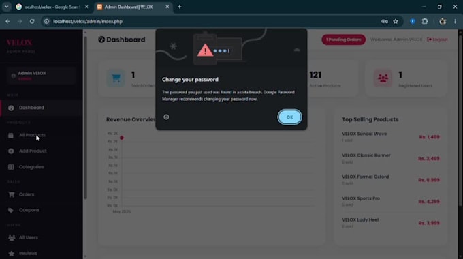This screenshot has height=259, width=463.
Task: Click the Rs. 1,499 price
Action: pos(430,137)
